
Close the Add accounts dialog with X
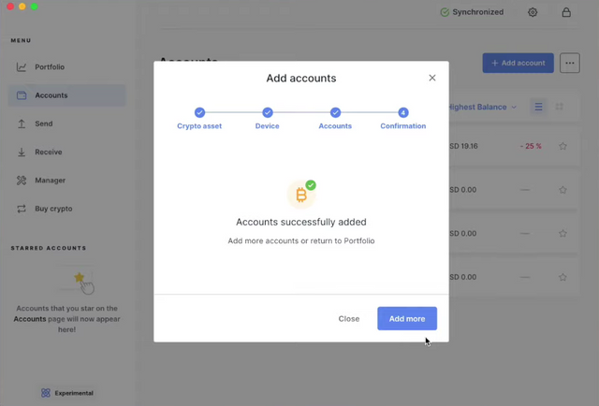(432, 78)
